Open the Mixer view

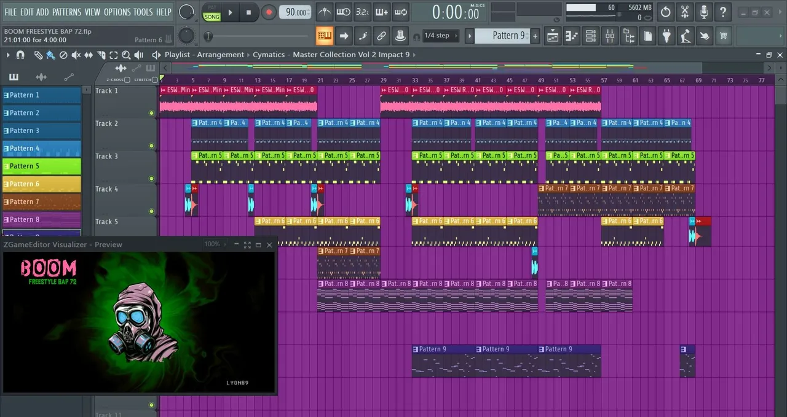coord(610,36)
